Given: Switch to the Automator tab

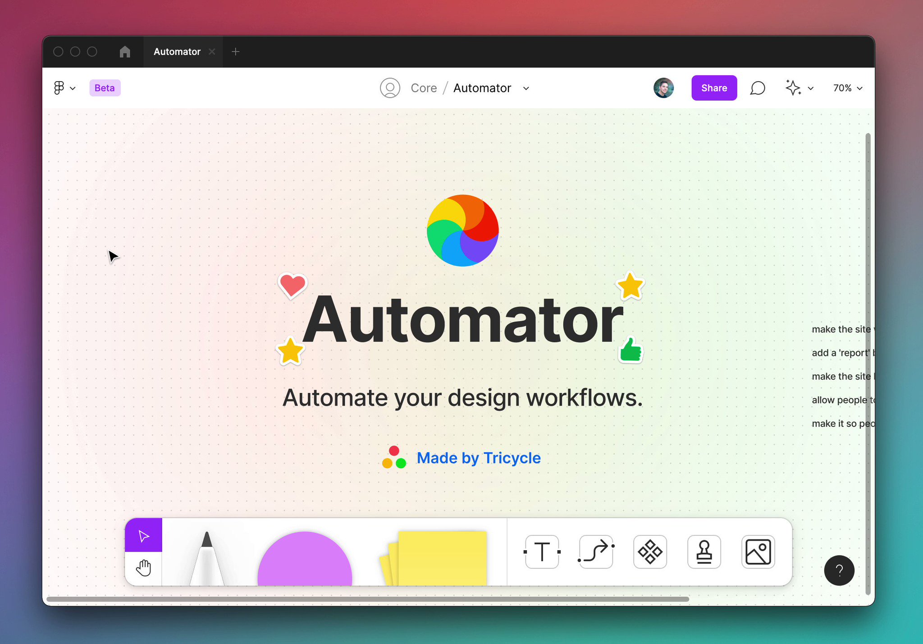Looking at the screenshot, I should click(177, 52).
